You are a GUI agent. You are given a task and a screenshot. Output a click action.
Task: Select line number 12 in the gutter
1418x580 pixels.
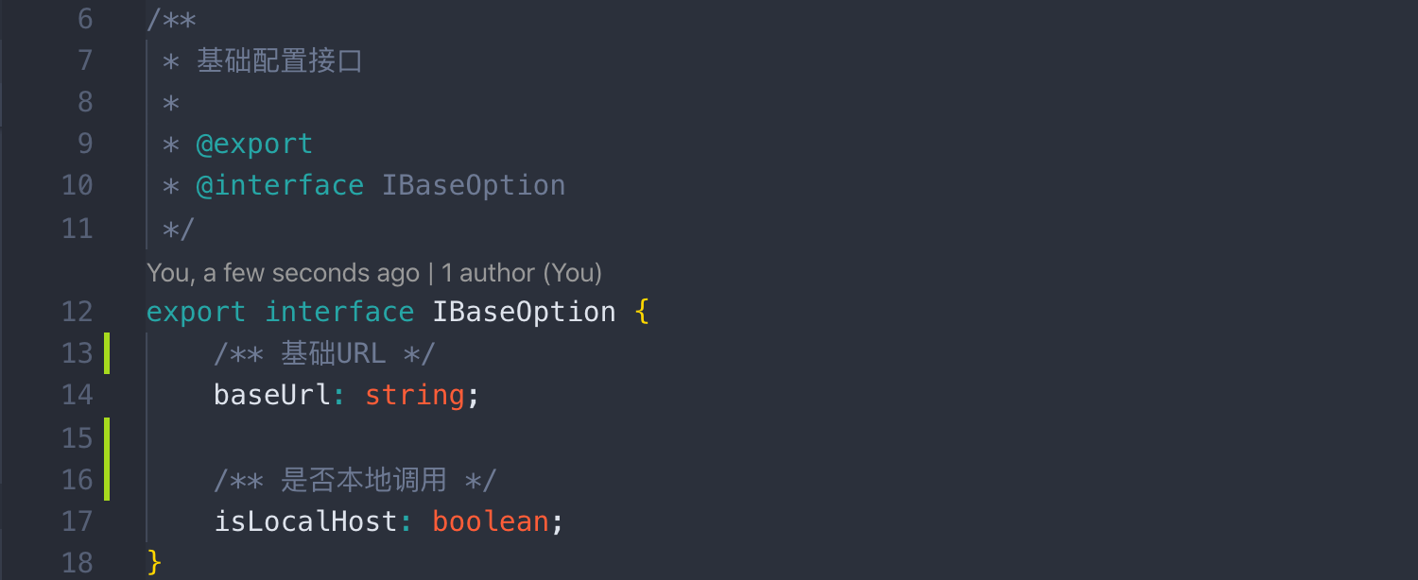pyautogui.click(x=78, y=312)
